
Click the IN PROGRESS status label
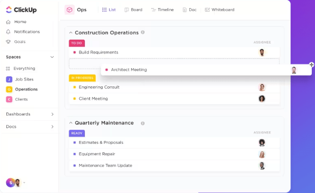tap(82, 78)
